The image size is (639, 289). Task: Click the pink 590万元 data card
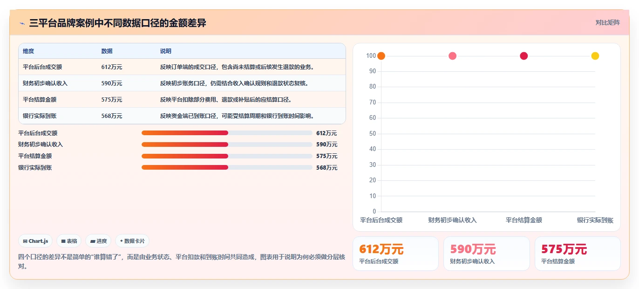coord(486,254)
